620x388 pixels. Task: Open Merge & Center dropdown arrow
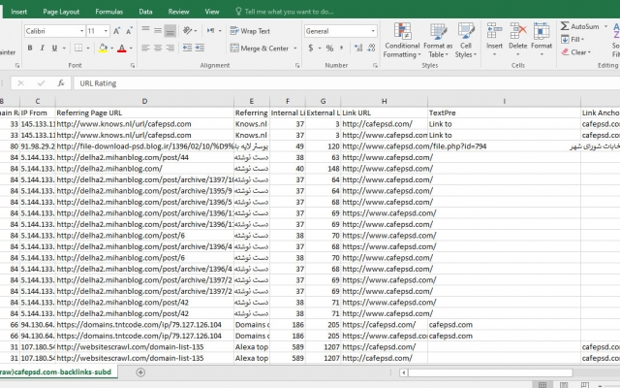[x=294, y=48]
